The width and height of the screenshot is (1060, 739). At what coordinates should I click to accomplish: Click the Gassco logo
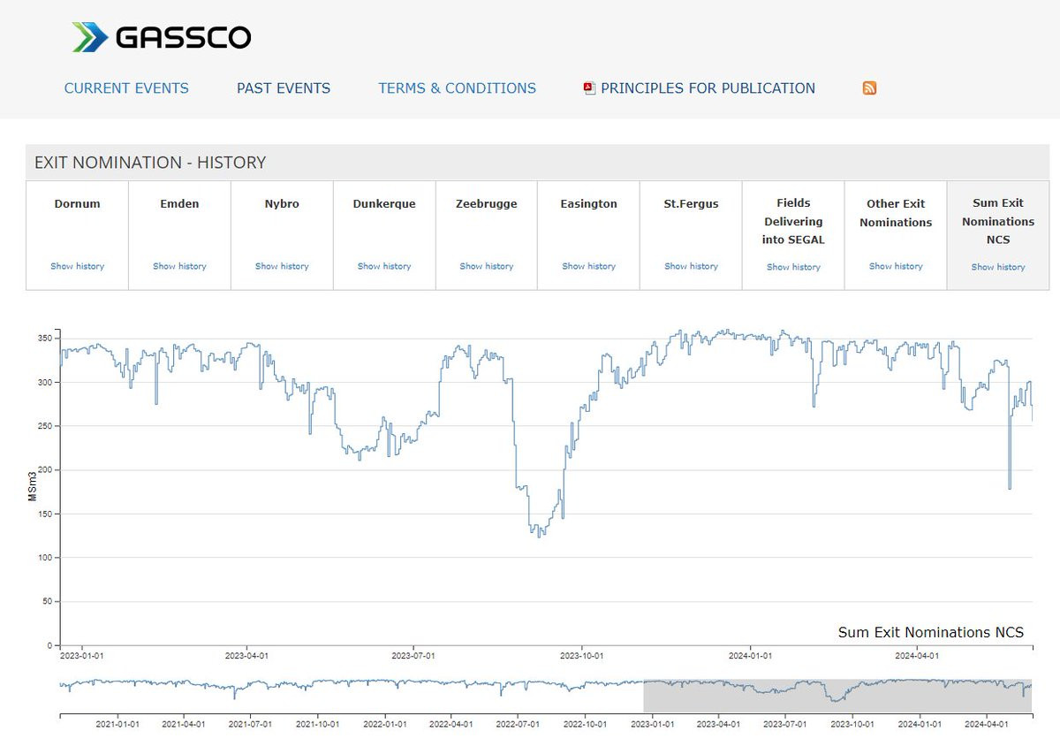(162, 37)
